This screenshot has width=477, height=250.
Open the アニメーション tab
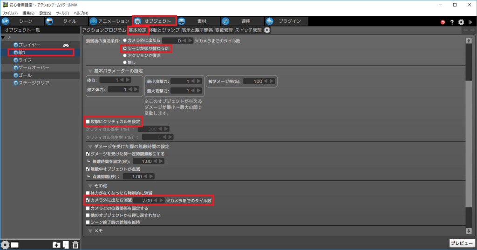pyautogui.click(x=110, y=21)
